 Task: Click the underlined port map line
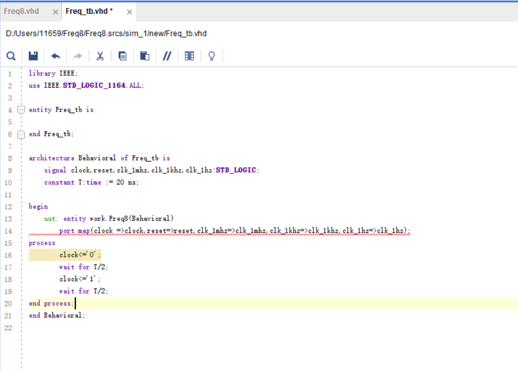pyautogui.click(x=235, y=231)
